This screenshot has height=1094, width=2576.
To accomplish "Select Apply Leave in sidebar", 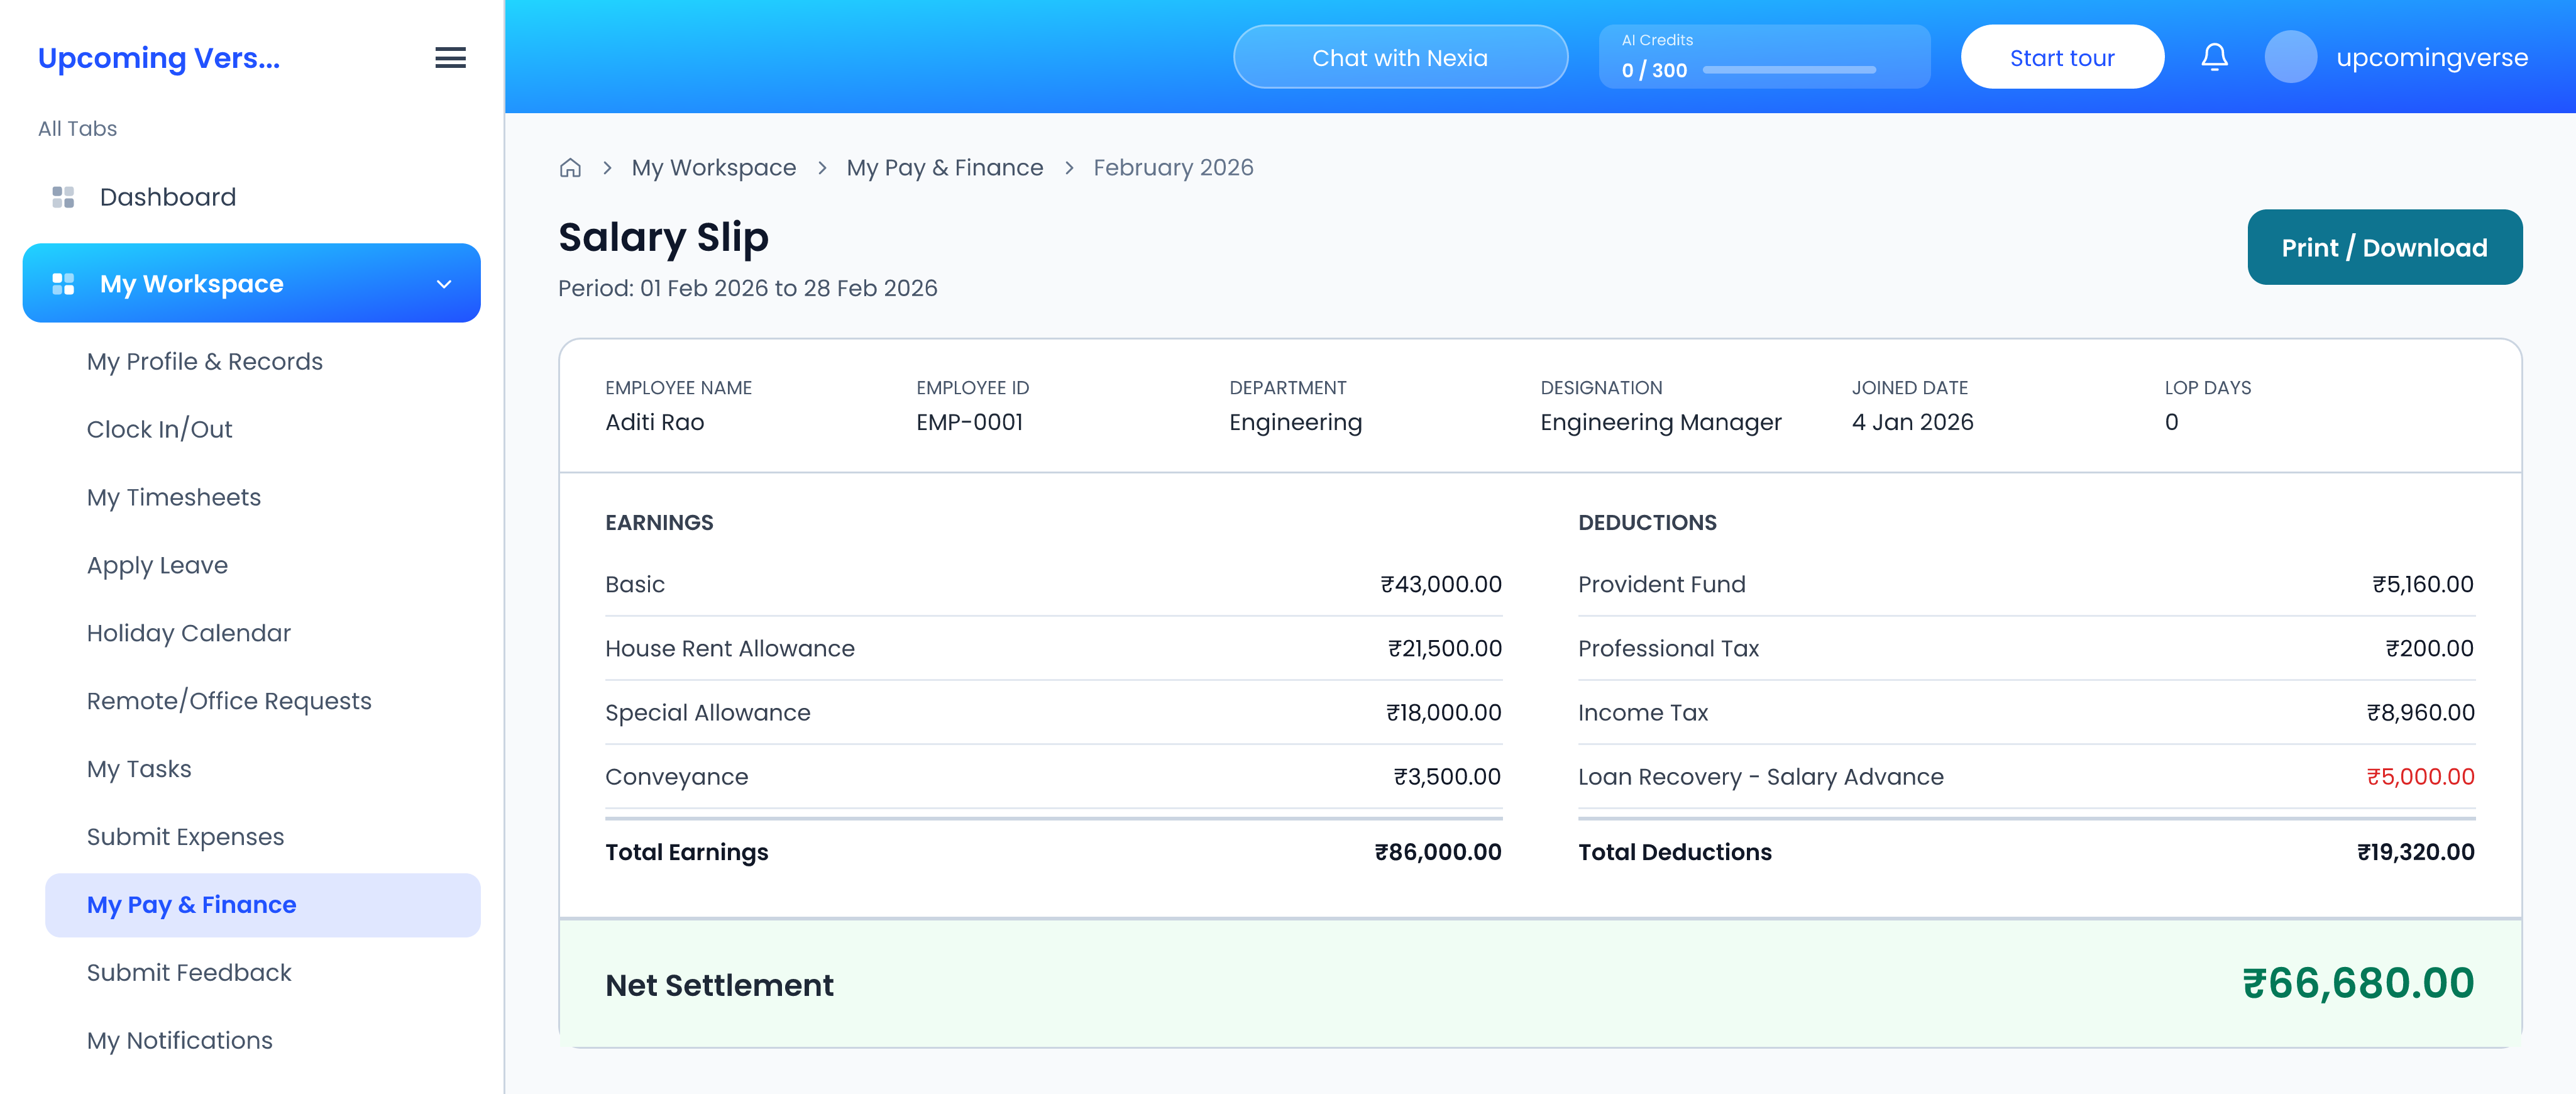I will click(x=157, y=565).
